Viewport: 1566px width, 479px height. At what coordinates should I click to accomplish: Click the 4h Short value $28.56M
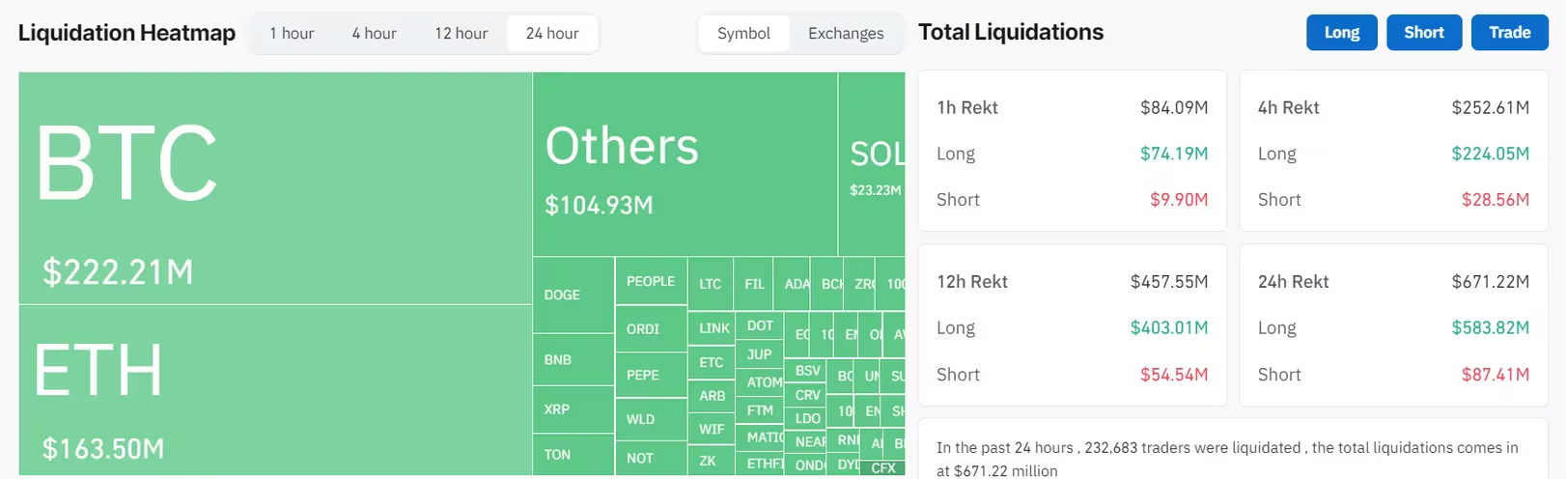[1496, 200]
